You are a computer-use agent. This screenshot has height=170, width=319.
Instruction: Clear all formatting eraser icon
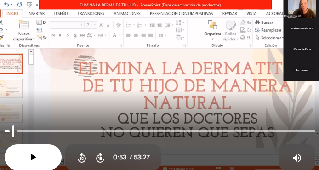coord(119,25)
